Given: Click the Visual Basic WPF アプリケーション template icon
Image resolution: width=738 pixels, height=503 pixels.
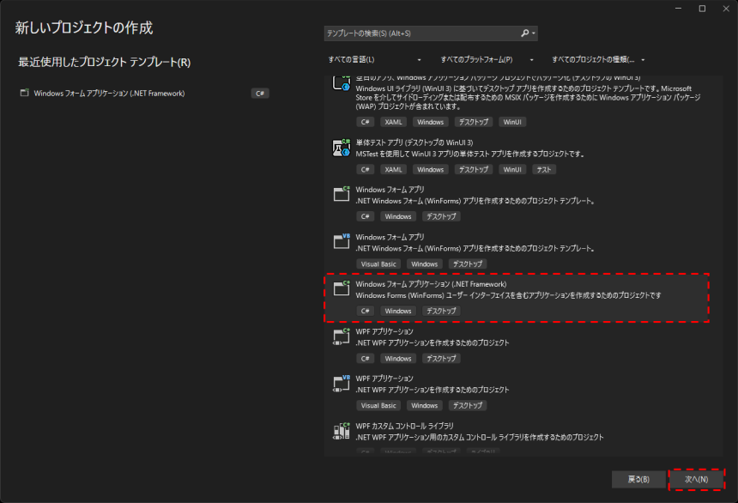Looking at the screenshot, I should coord(342,384).
